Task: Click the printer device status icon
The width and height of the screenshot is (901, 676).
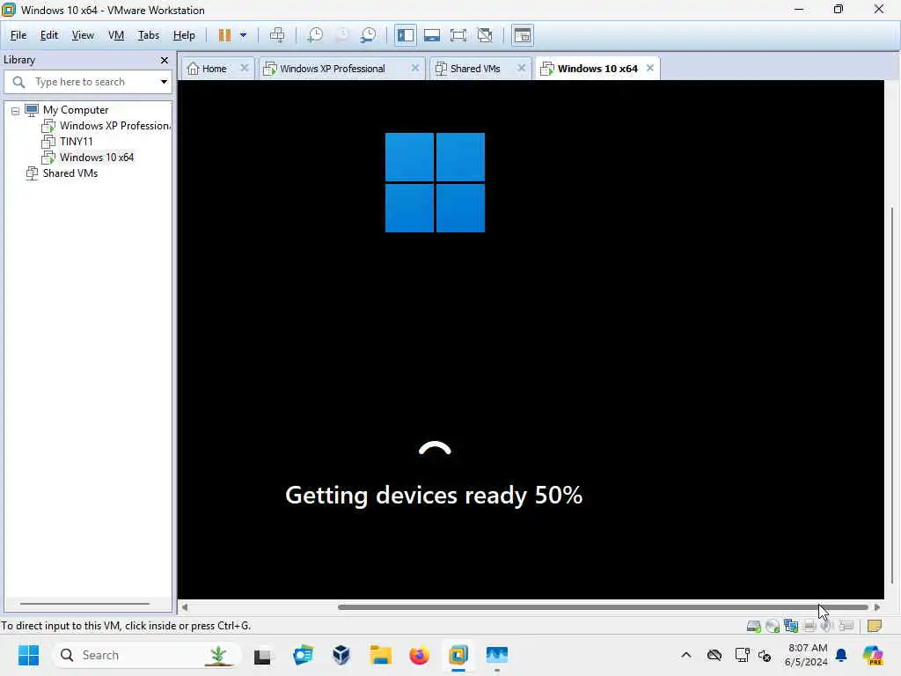Action: click(x=809, y=626)
